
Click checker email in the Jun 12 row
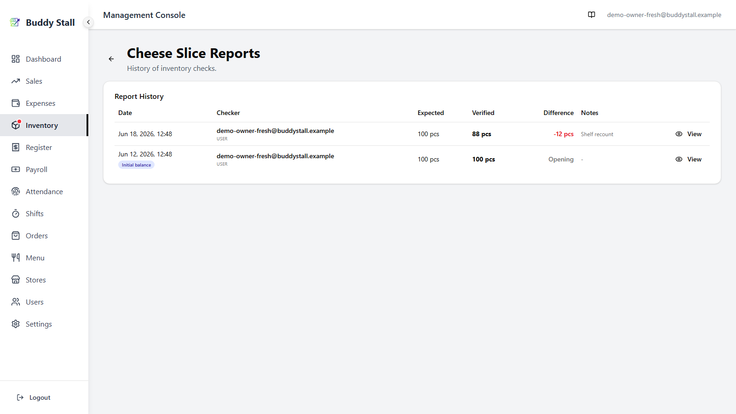click(x=275, y=156)
